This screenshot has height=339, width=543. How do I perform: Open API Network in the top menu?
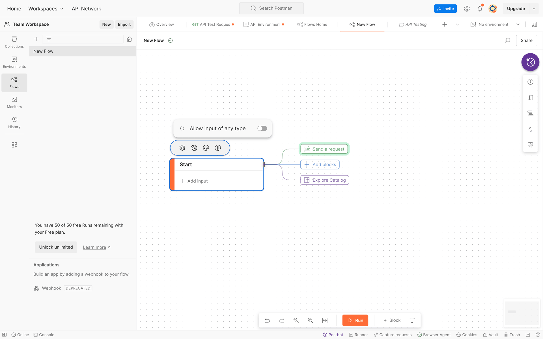coord(86,9)
